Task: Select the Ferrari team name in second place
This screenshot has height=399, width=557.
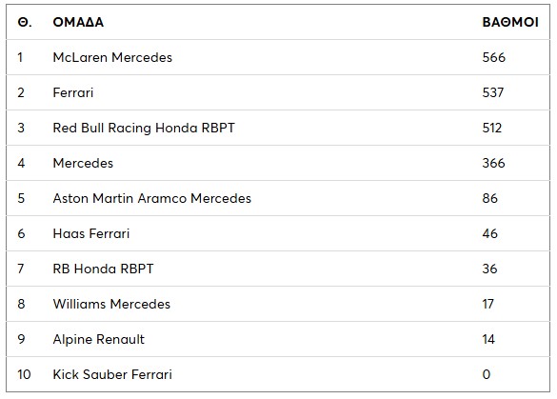Action: point(73,92)
